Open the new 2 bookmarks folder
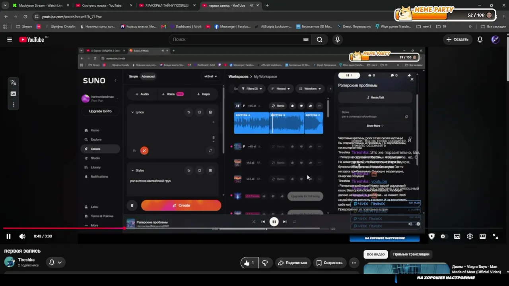The height and width of the screenshot is (286, 509). [424, 27]
